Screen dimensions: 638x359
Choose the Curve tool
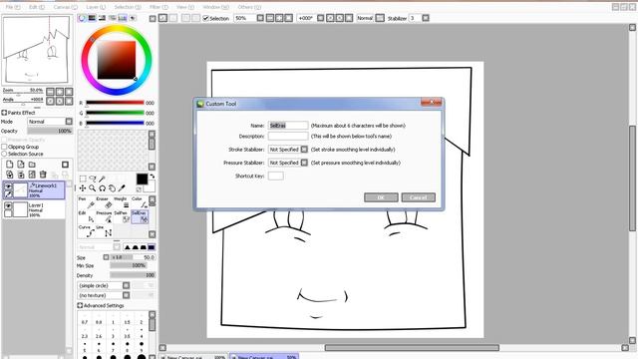[x=87, y=230]
